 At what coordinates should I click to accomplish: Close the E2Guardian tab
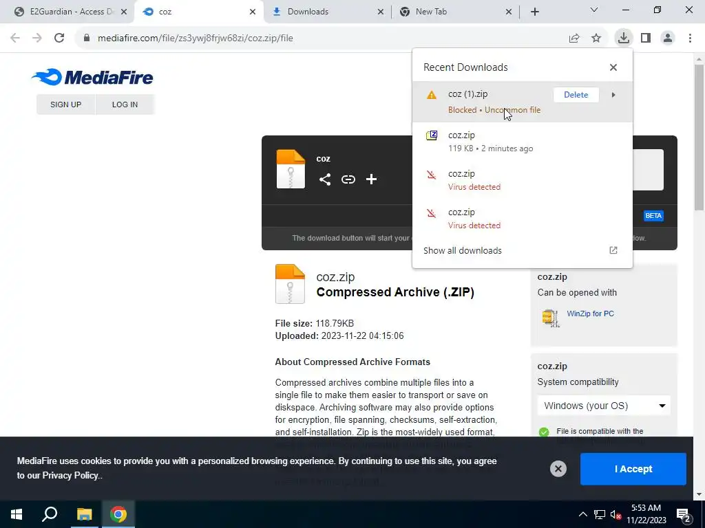pyautogui.click(x=124, y=12)
